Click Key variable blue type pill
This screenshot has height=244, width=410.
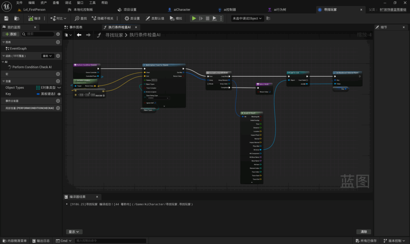38,94
